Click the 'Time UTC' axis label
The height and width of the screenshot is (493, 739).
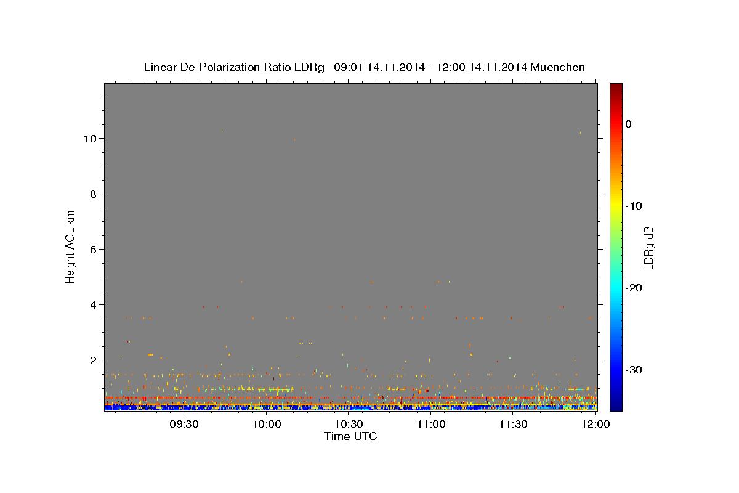350,436
